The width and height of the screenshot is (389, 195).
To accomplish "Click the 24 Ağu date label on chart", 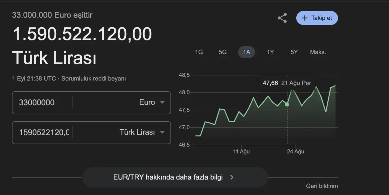I will pyautogui.click(x=295, y=151).
